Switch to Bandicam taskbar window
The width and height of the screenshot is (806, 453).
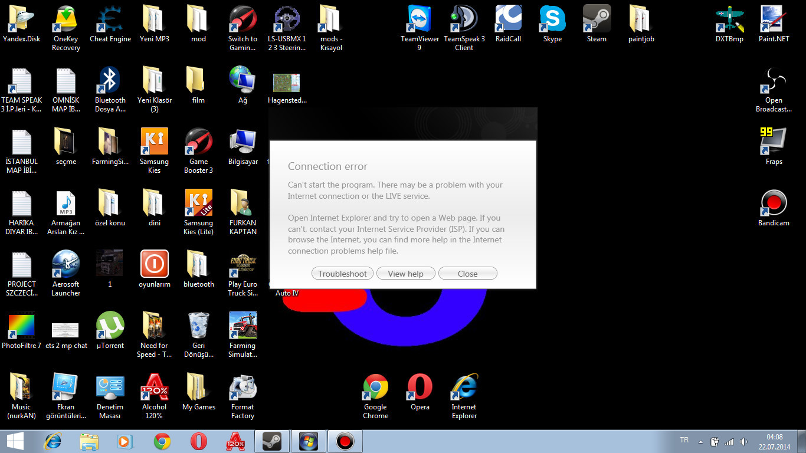345,441
